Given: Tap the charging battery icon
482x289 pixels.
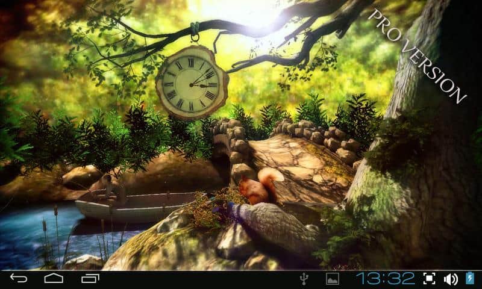Looking at the screenshot, I should click(471, 279).
